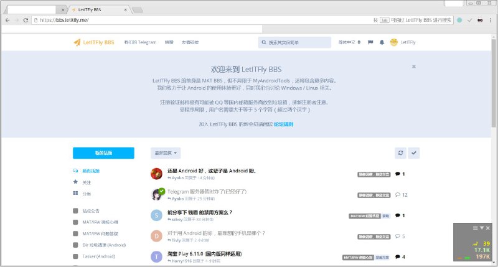
Task: Click the 新的话题 new topic button
Action: click(103, 153)
